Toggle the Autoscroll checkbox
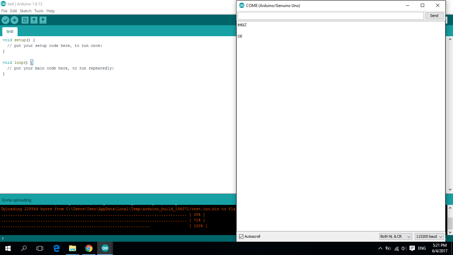 241,236
